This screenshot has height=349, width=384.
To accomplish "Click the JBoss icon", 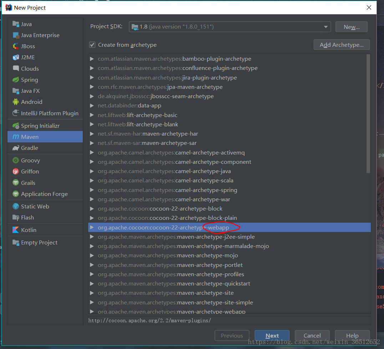I will tap(16, 46).
